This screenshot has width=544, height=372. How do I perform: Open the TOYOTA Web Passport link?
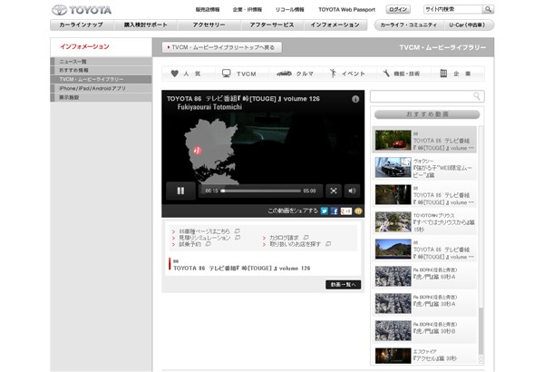coord(346,10)
